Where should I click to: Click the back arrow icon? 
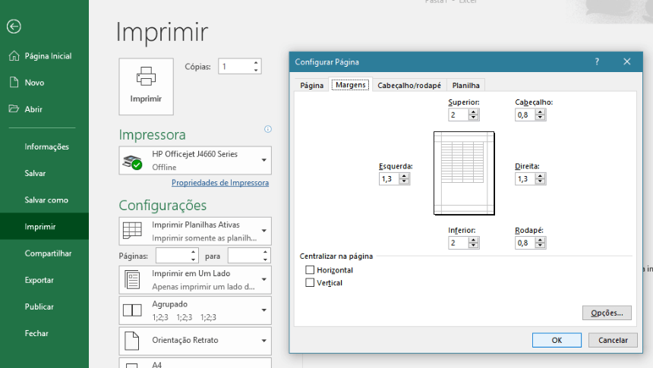(14, 27)
